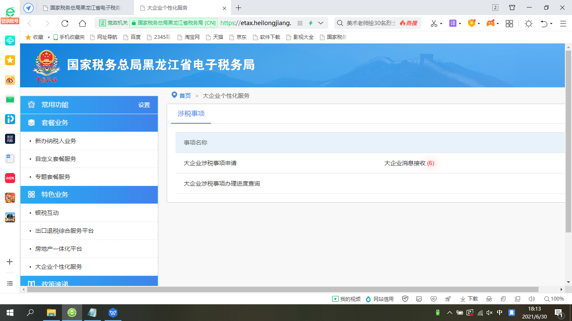Click the browser search input field

(x=371, y=23)
